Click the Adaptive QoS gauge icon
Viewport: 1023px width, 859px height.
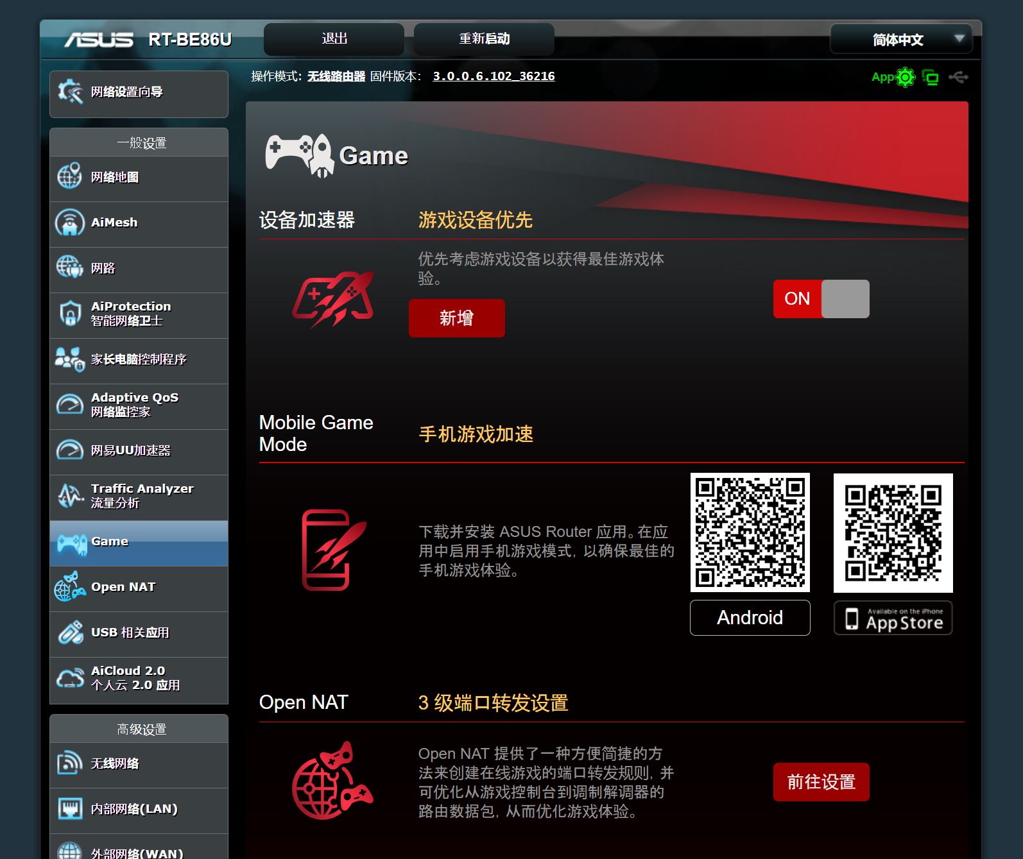69,405
